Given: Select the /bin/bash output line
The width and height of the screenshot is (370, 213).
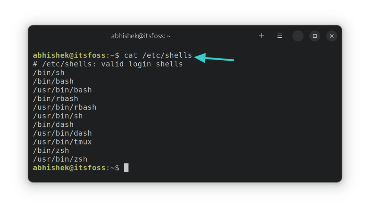Looking at the screenshot, I should (53, 82).
